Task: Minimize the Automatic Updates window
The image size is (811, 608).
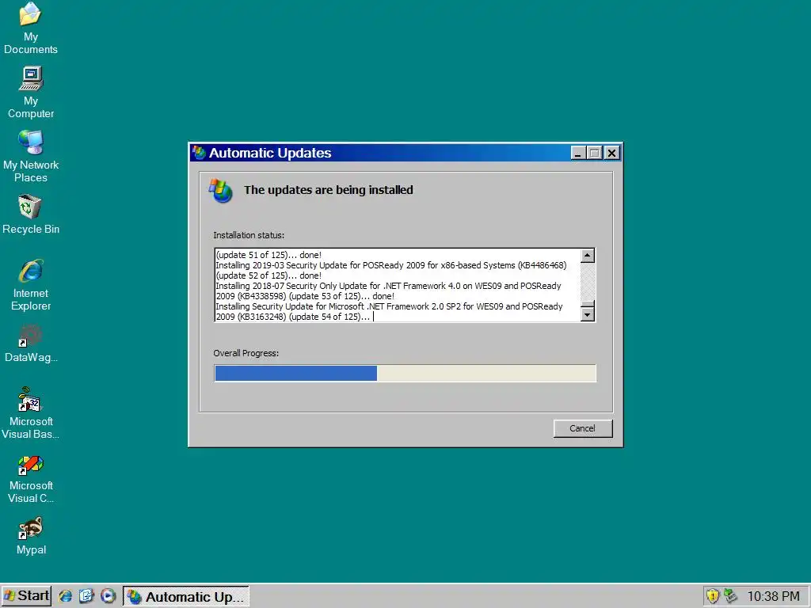Action: point(578,153)
